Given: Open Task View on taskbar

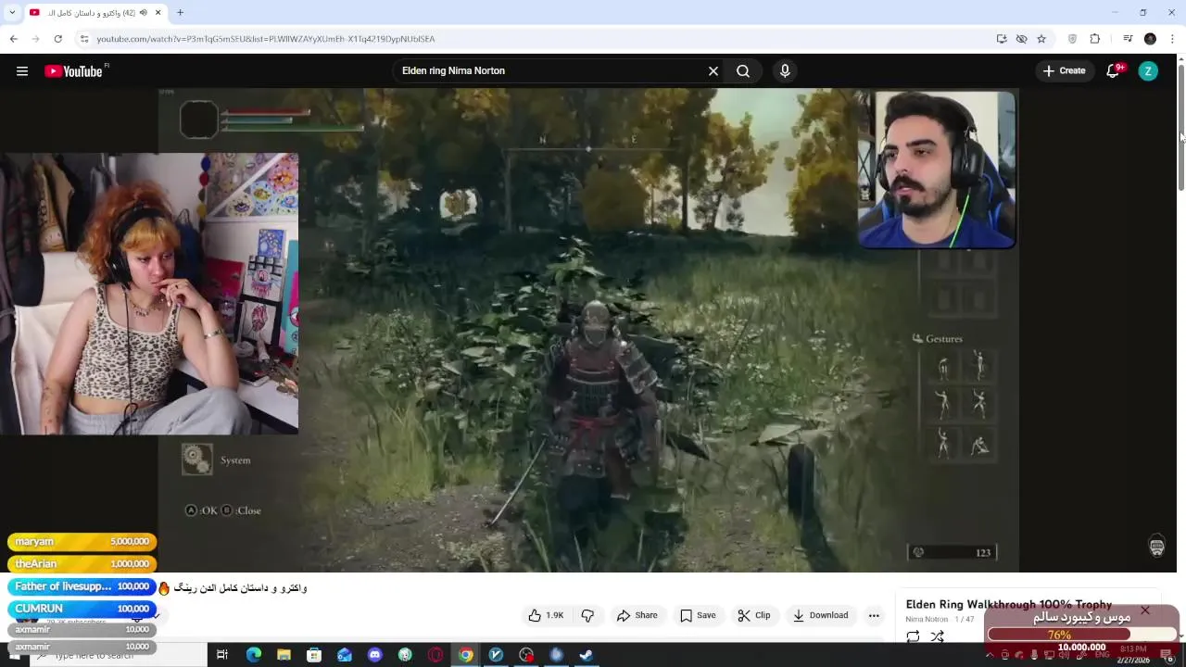Looking at the screenshot, I should point(222,655).
